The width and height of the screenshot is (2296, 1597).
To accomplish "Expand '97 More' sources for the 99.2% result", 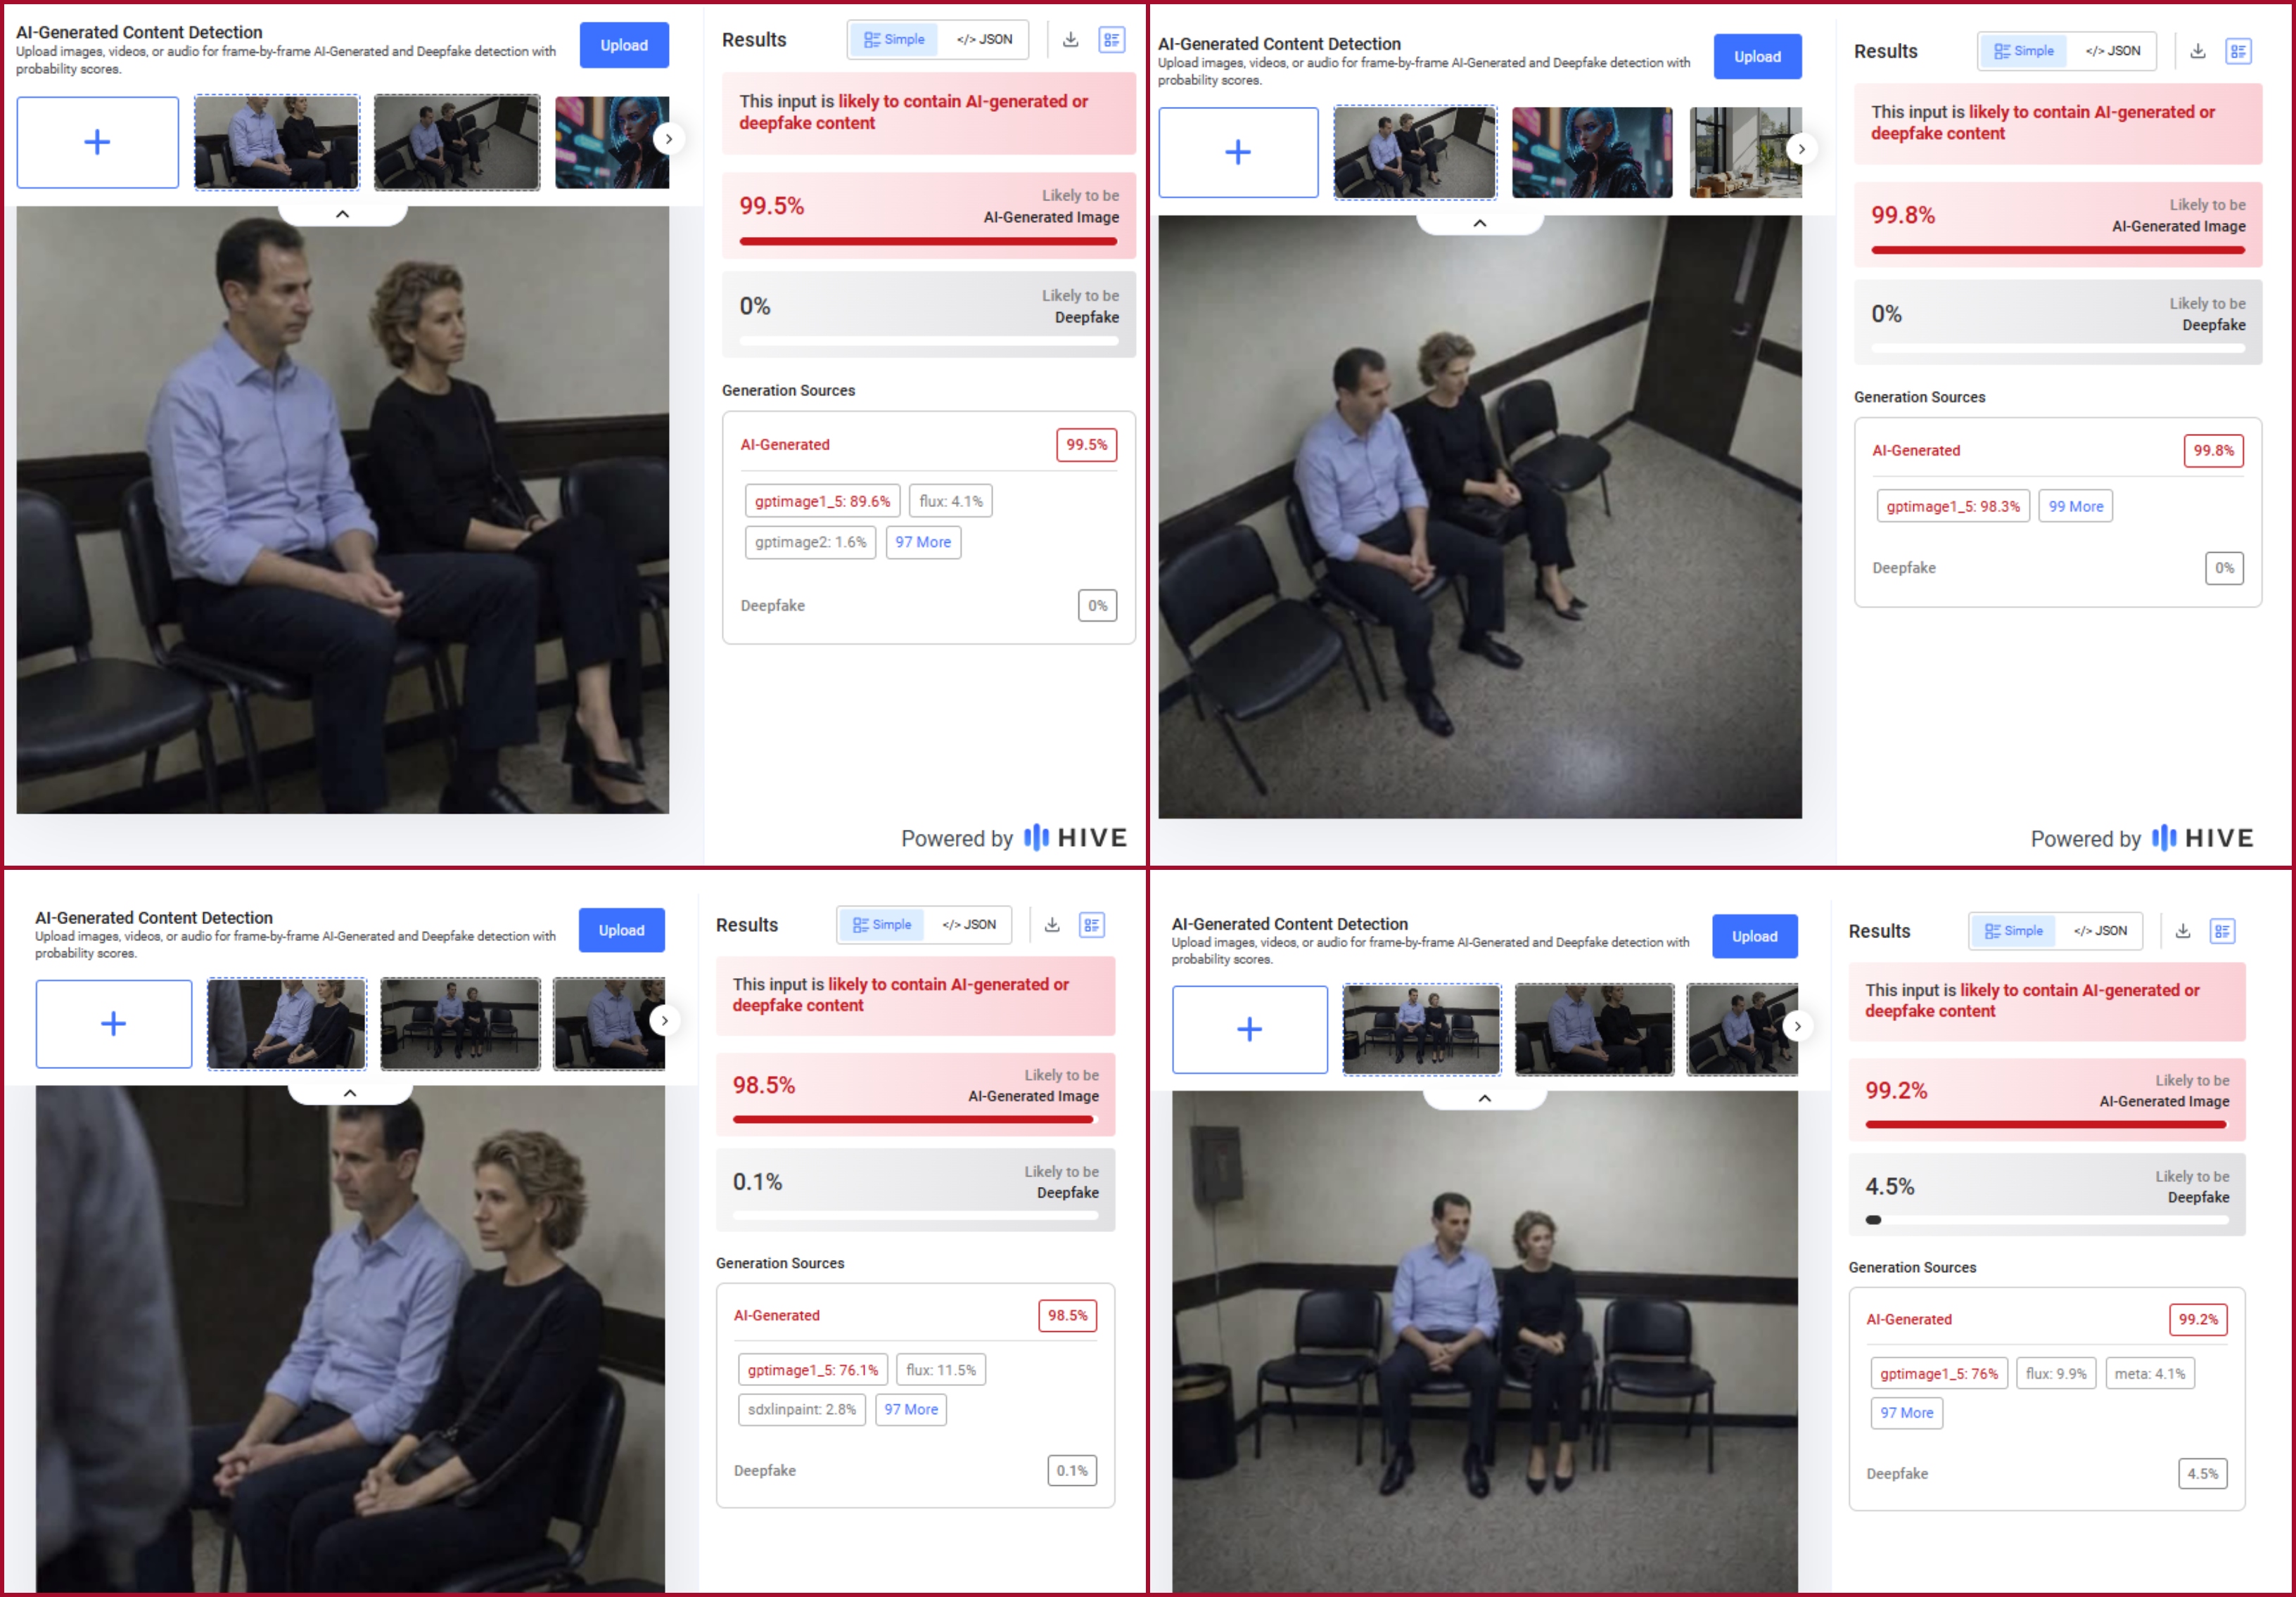I will tap(1907, 1413).
